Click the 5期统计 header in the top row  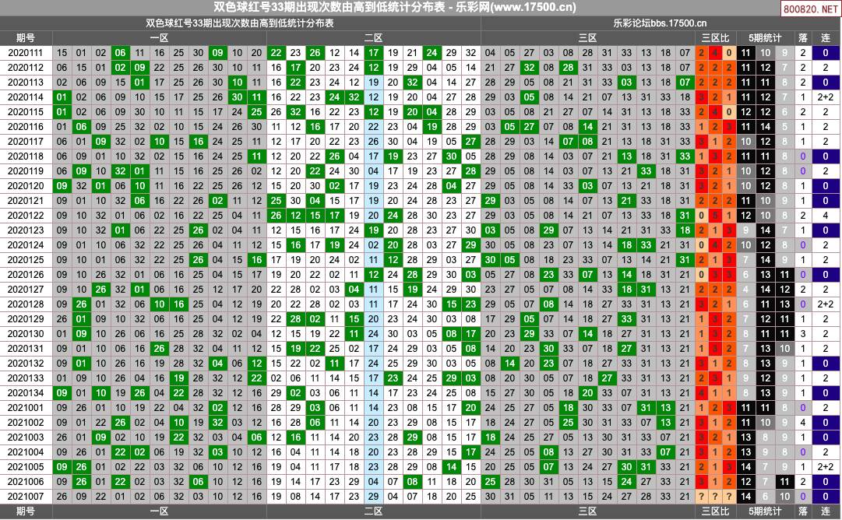click(765, 38)
